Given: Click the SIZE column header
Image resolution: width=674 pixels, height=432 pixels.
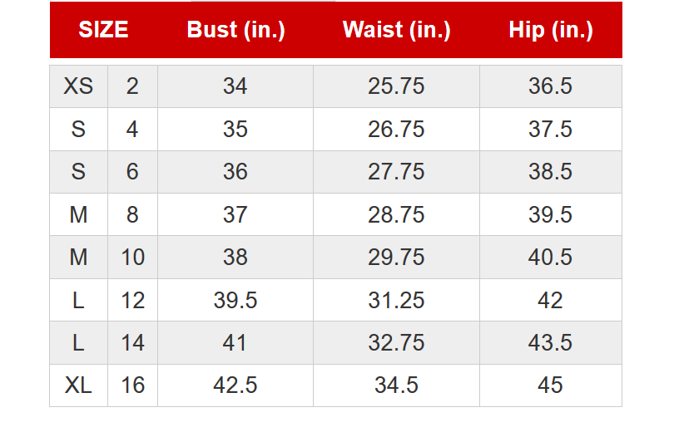Looking at the screenshot, I should (103, 30).
